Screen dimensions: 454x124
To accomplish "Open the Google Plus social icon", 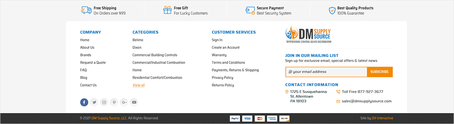I will pos(124,102).
